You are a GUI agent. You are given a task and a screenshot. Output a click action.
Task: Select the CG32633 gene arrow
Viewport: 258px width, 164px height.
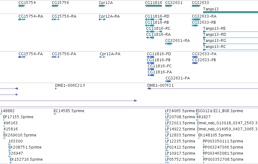(196, 6)
